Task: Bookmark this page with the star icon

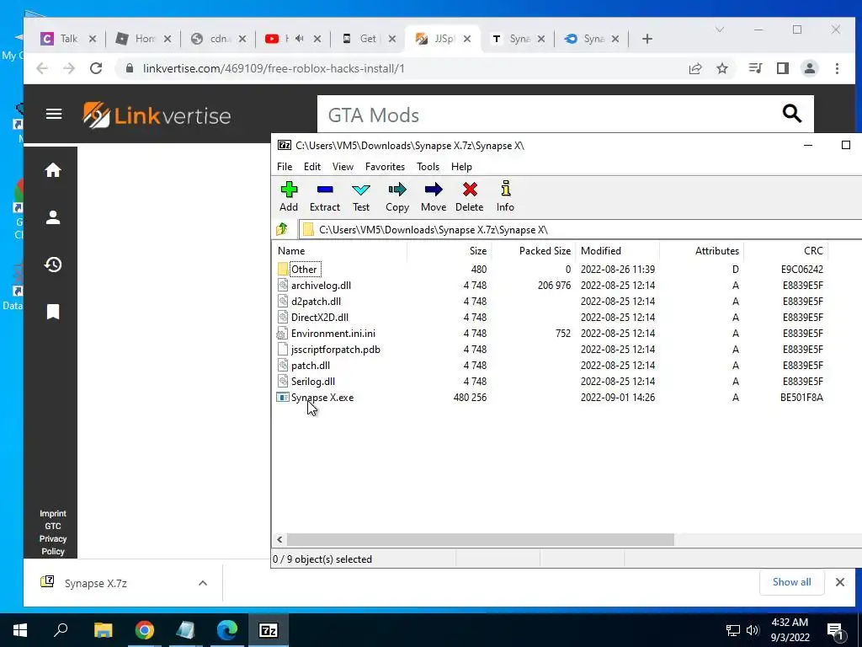Action: click(722, 68)
